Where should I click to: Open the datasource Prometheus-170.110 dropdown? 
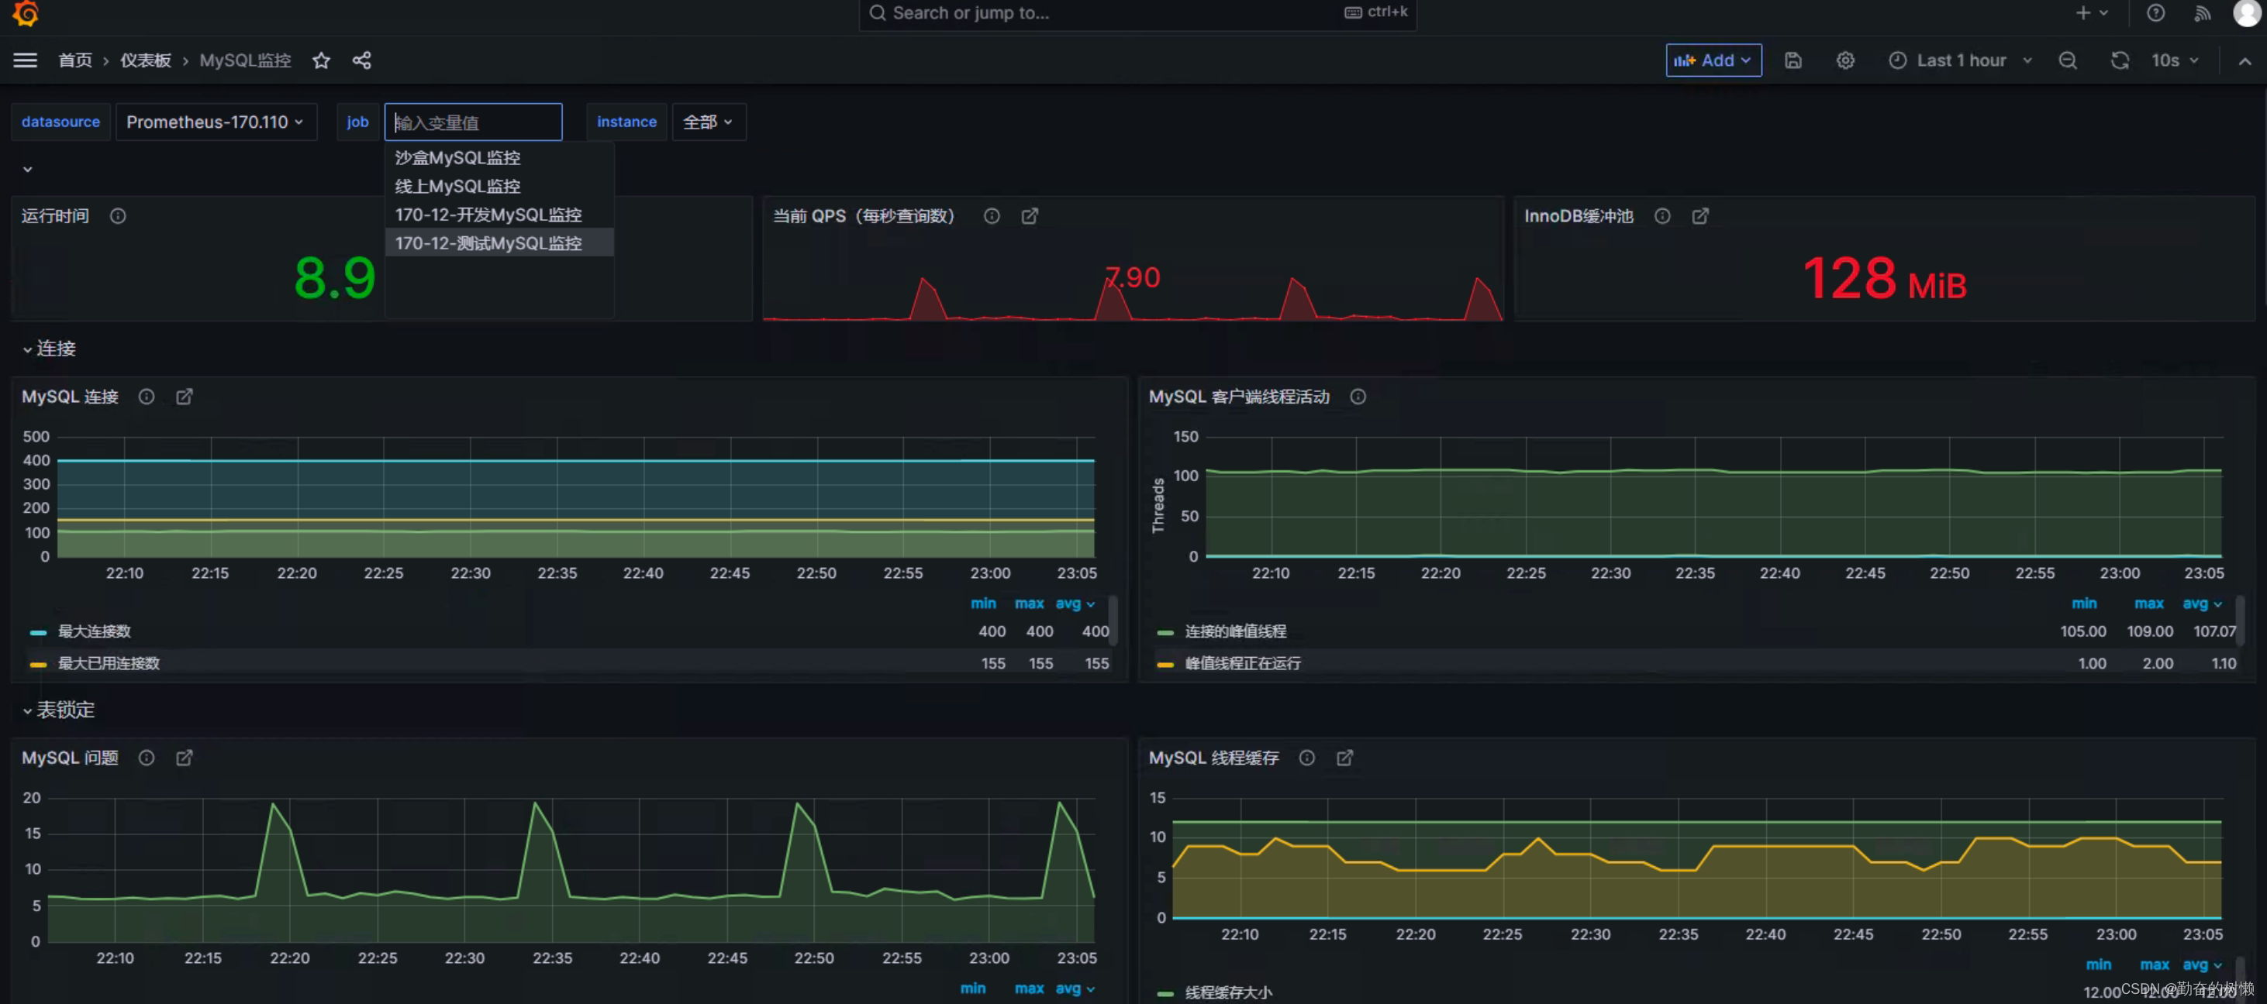point(216,122)
